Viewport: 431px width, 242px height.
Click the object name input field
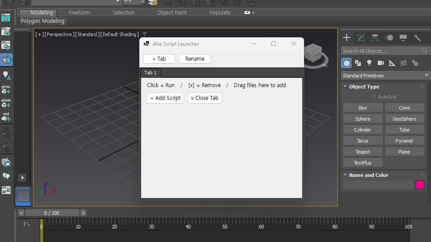pos(378,185)
